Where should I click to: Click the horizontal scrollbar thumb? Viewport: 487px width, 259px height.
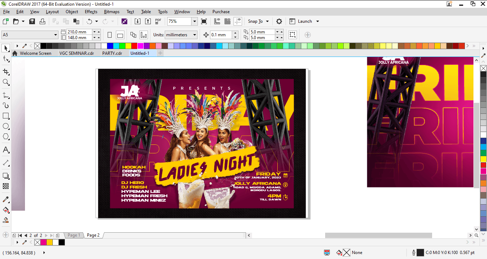[x=378, y=235]
